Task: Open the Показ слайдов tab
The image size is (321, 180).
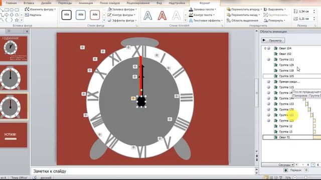Action: tap(110, 3)
